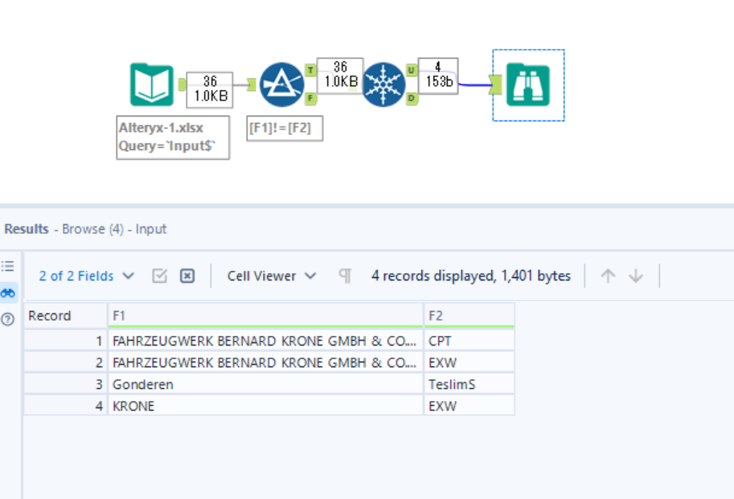Click the down arrow record navigation button

click(x=636, y=276)
